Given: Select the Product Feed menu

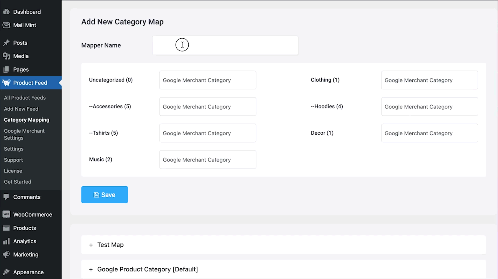Looking at the screenshot, I should point(31,83).
